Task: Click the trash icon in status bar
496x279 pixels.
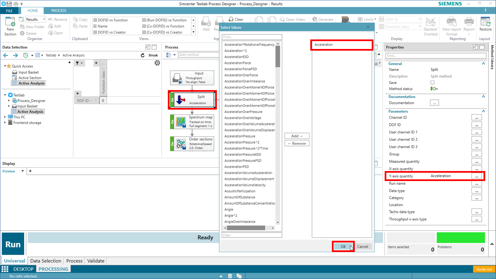Action: coord(230,276)
